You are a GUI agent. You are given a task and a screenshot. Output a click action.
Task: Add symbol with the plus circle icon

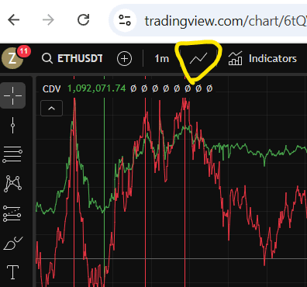click(124, 58)
